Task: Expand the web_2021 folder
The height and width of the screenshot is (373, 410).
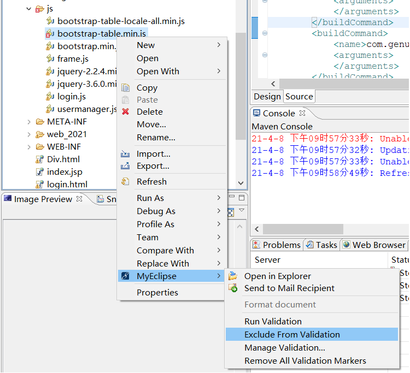Action: [29, 134]
